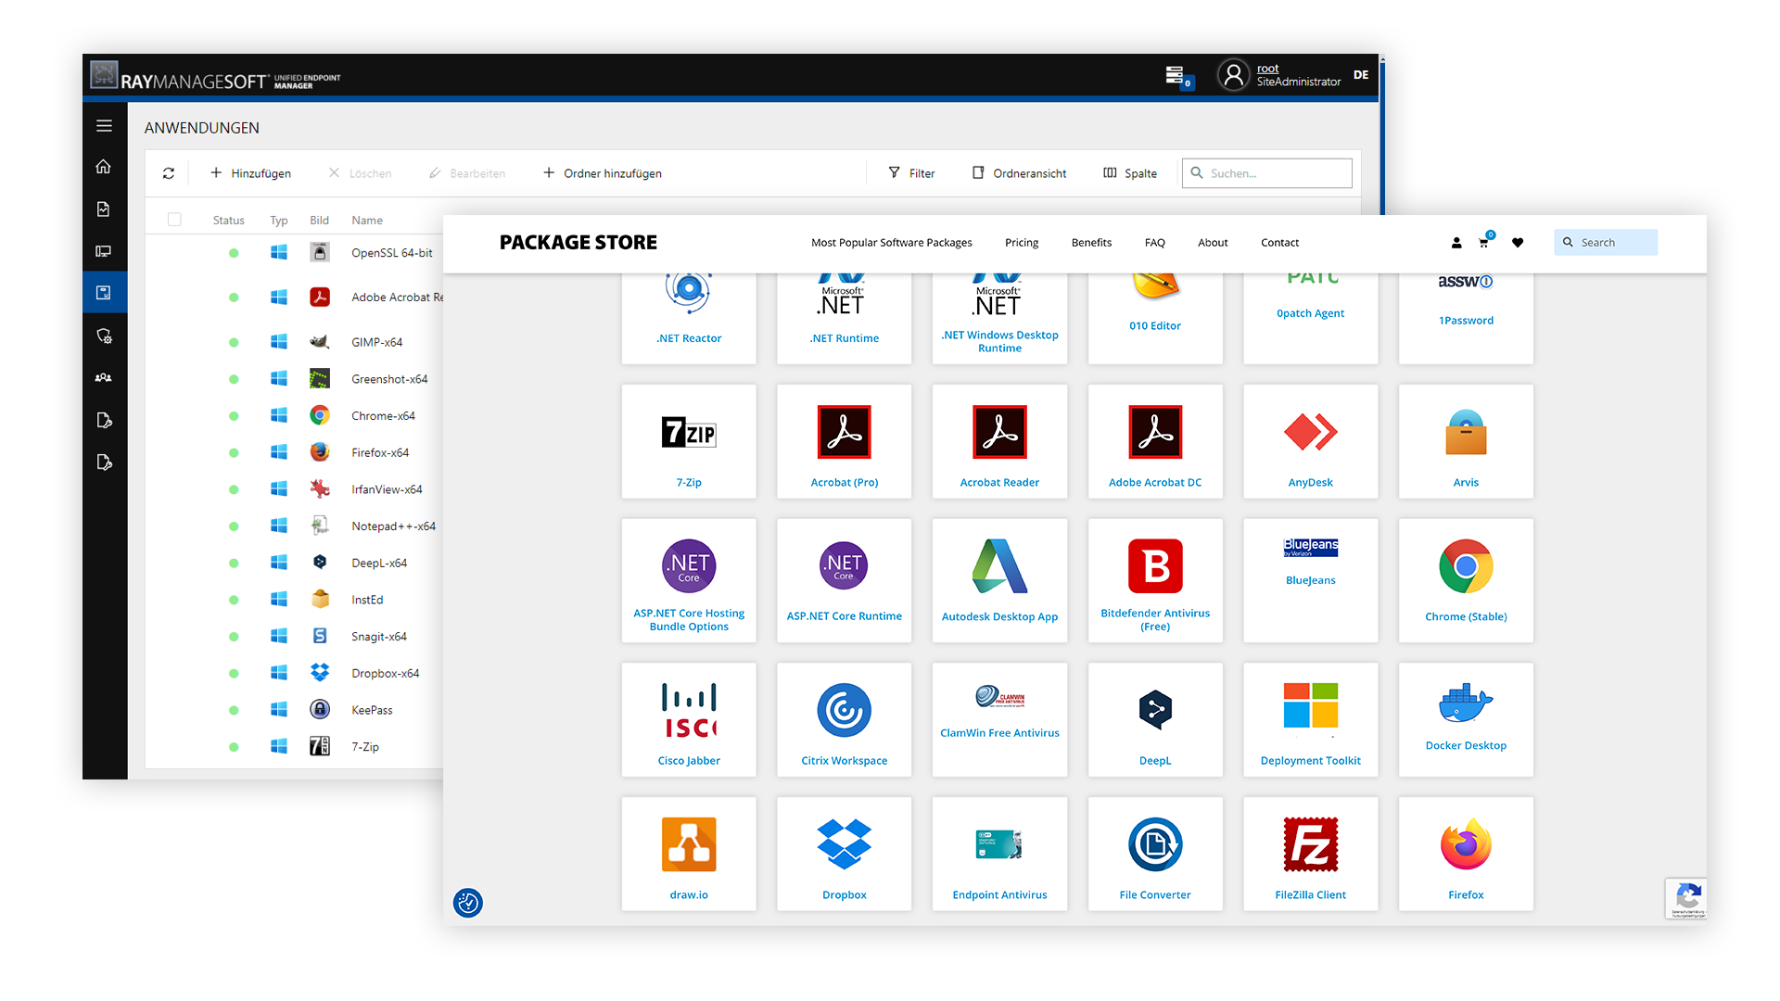Switch language via DE selector
1780x1001 pixels.
[x=1360, y=75]
